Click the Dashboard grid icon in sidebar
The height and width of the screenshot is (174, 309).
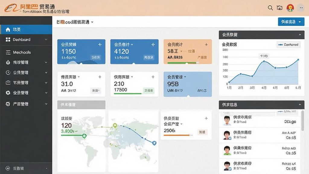point(8,40)
